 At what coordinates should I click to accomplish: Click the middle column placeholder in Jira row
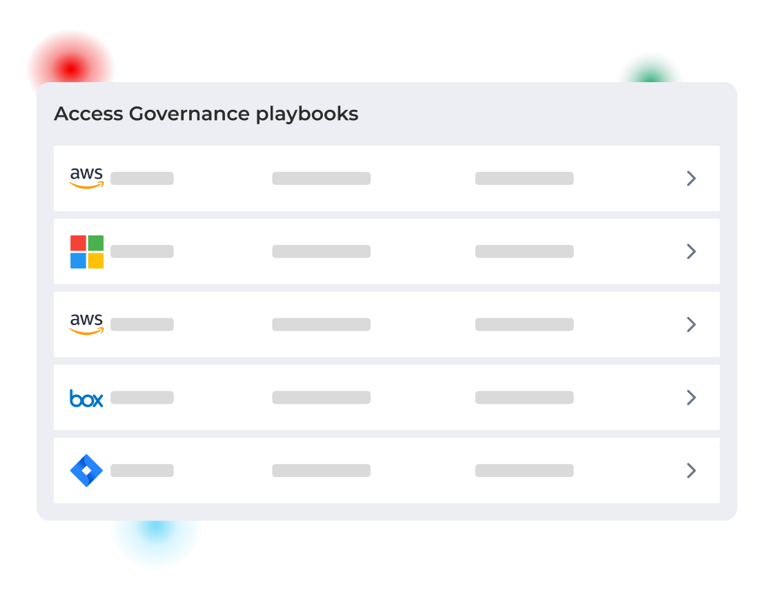point(321,471)
